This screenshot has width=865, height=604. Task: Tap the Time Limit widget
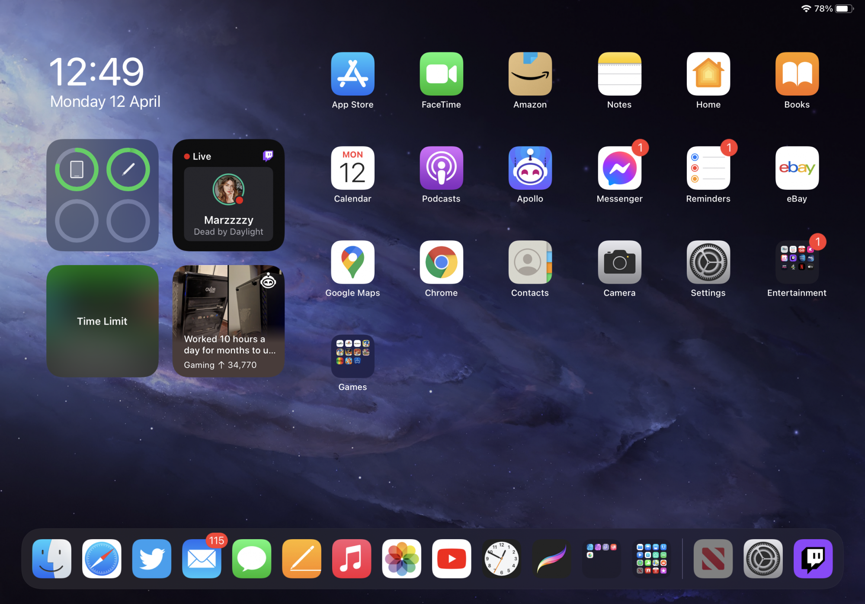click(103, 321)
